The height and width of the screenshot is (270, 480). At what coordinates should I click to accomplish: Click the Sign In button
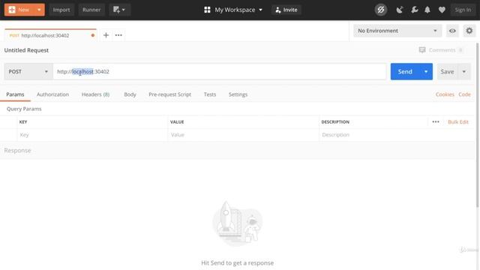[x=463, y=10]
